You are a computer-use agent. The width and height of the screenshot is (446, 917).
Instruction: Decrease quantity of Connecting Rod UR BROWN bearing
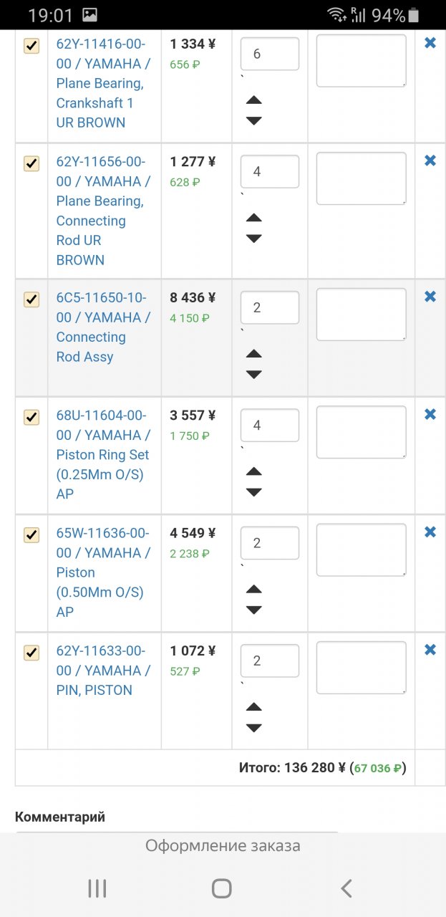[253, 239]
